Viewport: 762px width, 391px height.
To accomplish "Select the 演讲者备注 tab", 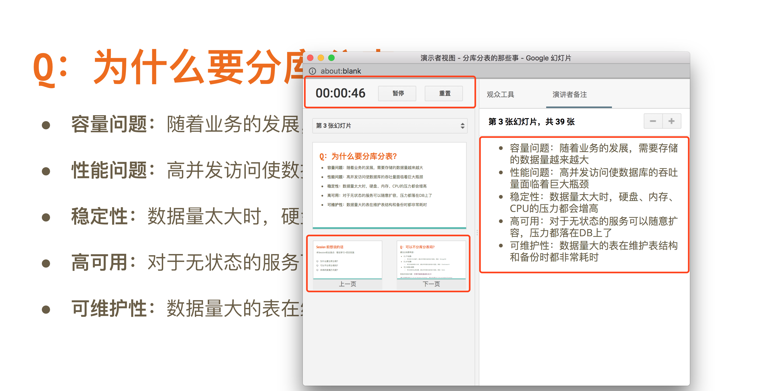I will [x=570, y=95].
